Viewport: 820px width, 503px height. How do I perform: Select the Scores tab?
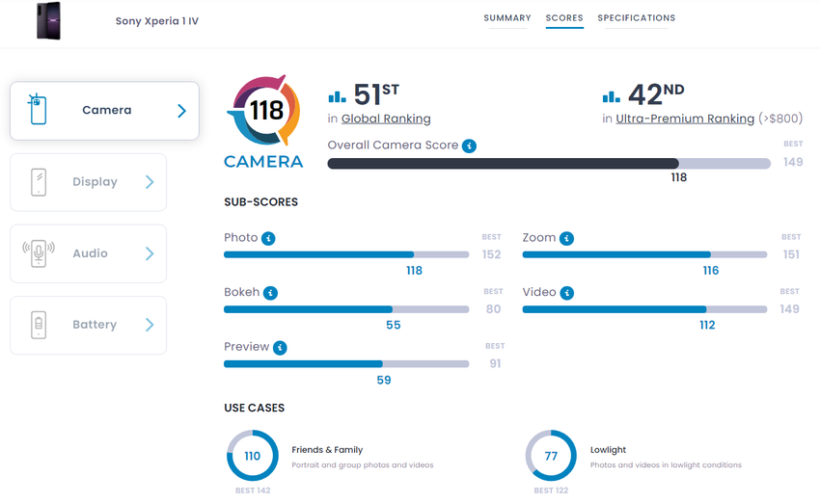click(x=564, y=18)
